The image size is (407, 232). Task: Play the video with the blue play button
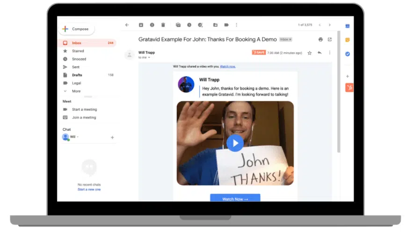(x=235, y=143)
